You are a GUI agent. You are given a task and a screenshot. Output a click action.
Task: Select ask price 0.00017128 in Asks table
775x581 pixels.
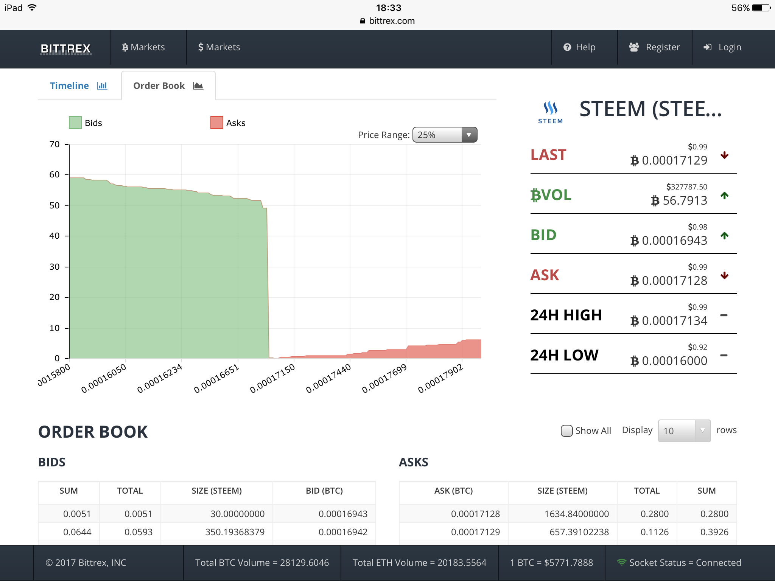pos(475,514)
